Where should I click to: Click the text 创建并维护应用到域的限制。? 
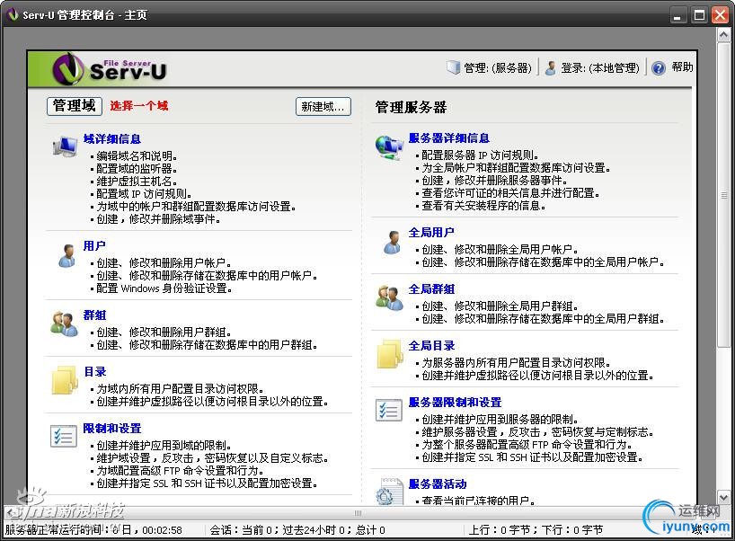[164, 446]
